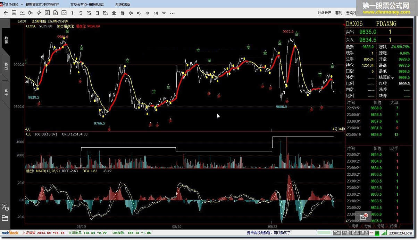Click the buy price 9834.5 next to 买入
The height and width of the screenshot is (240, 418).
(x=368, y=40)
